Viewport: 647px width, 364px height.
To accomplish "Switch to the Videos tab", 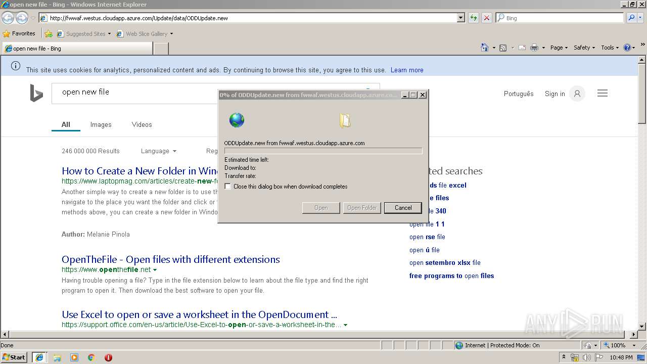I will tap(142, 124).
